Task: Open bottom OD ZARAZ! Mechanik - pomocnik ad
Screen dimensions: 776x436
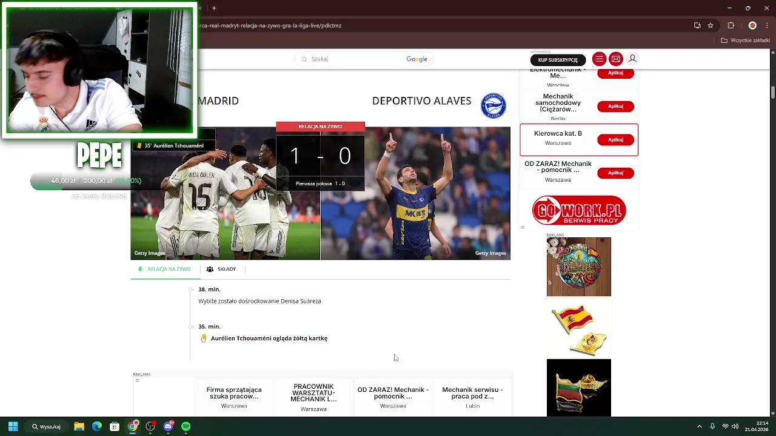Action: point(393,393)
